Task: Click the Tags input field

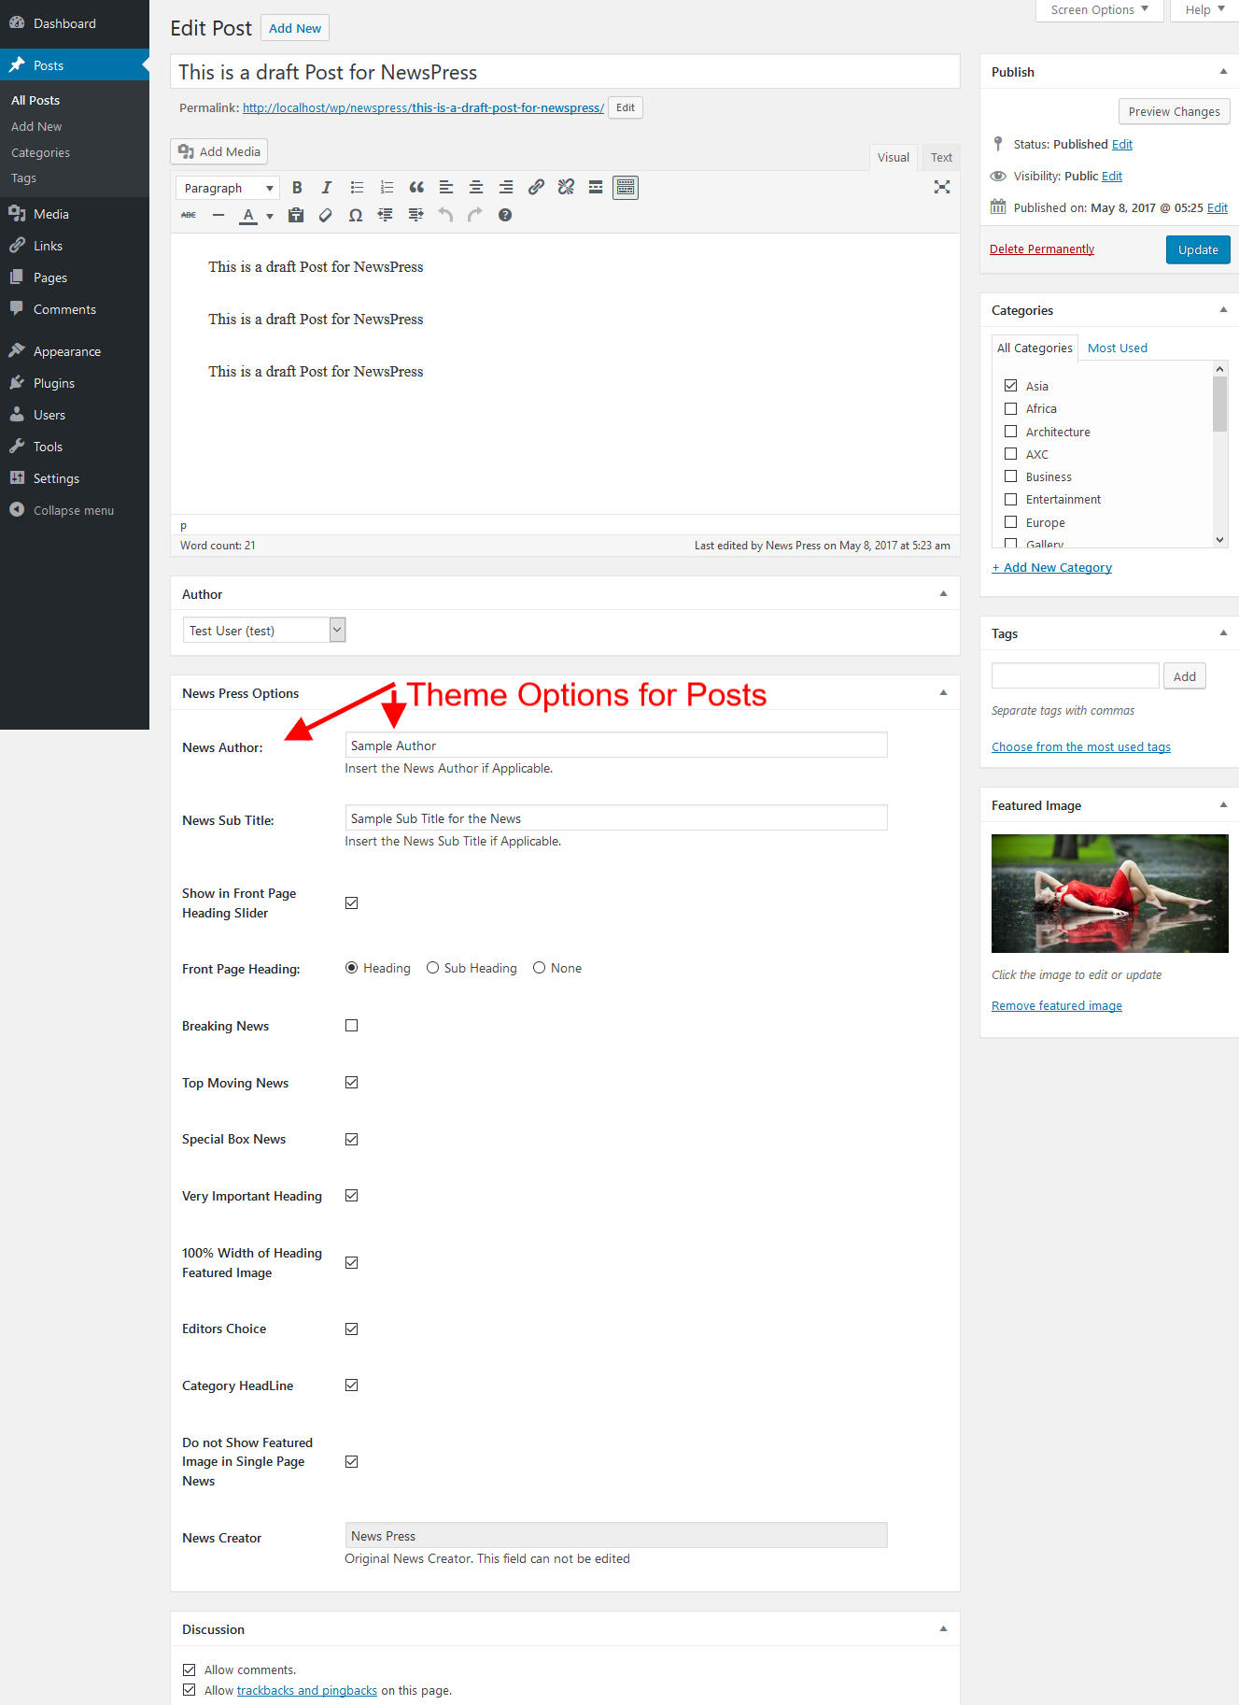Action: (x=1076, y=675)
